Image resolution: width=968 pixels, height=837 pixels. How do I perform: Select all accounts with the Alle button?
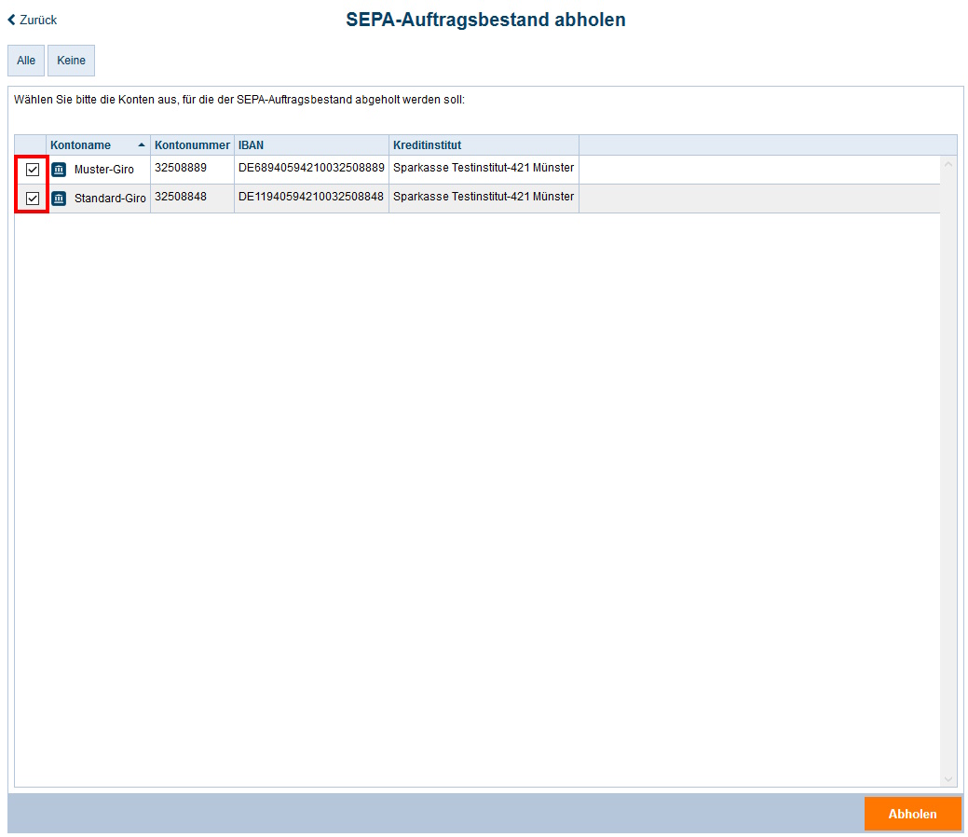(25, 60)
